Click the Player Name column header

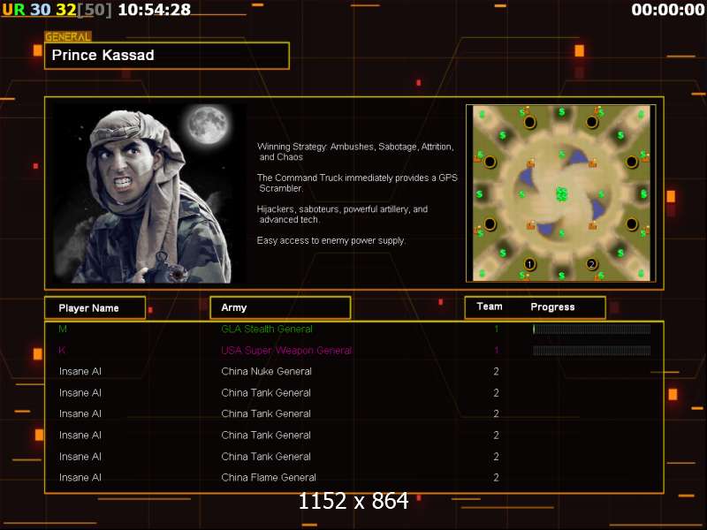pyautogui.click(x=95, y=307)
